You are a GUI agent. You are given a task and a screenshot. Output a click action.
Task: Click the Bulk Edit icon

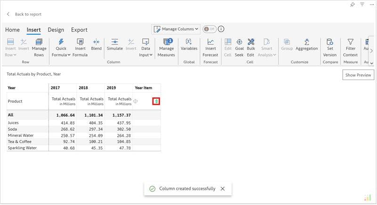(251, 43)
